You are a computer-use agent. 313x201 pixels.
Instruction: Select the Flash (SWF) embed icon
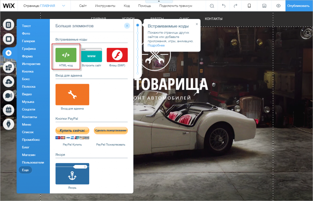[117, 55]
